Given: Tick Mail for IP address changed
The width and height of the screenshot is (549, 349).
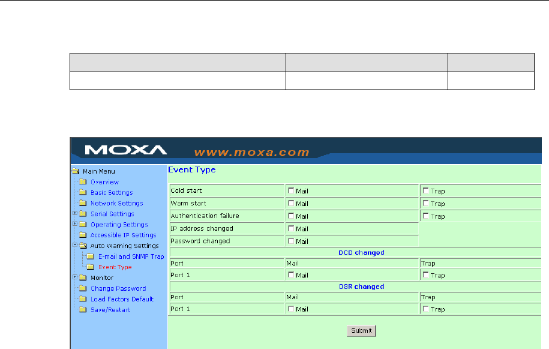Looking at the screenshot, I should pos(291,228).
